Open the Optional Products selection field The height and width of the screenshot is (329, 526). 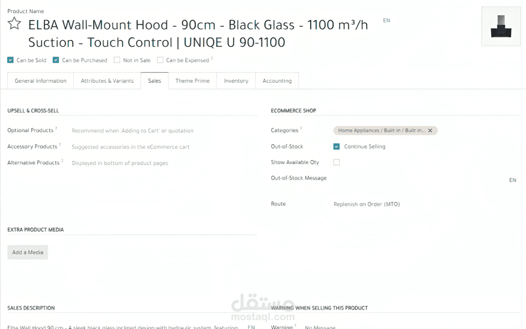pyautogui.click(x=161, y=131)
